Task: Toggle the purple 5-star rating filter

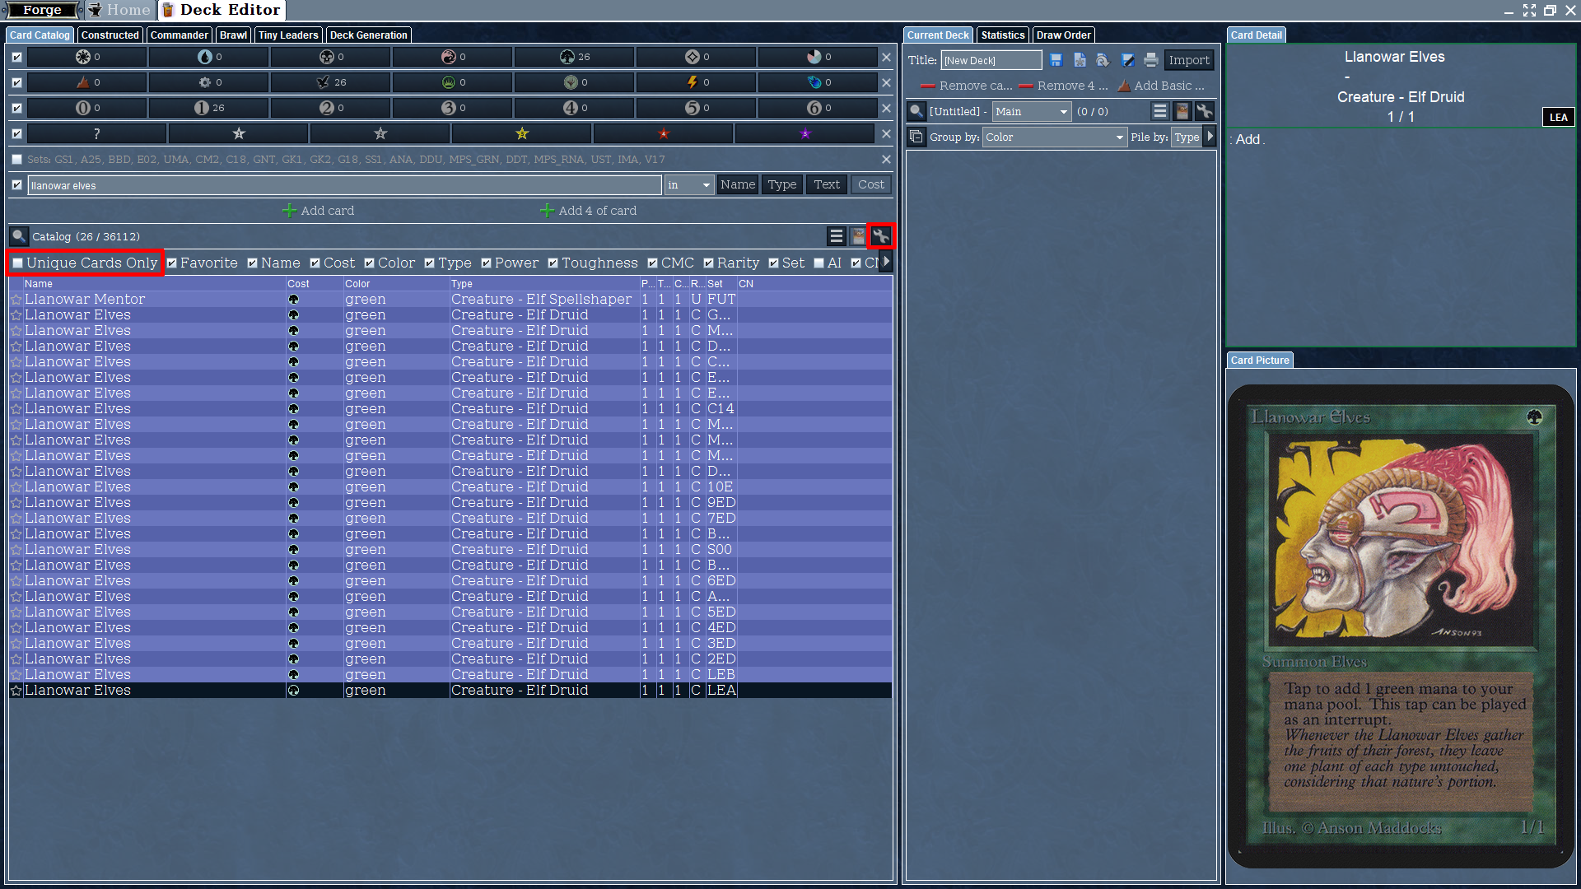Action: tap(805, 133)
